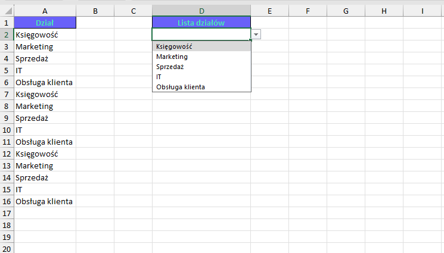This screenshot has height=253, width=444.
Task: Click the empty validation cell D2
Action: tap(201, 35)
